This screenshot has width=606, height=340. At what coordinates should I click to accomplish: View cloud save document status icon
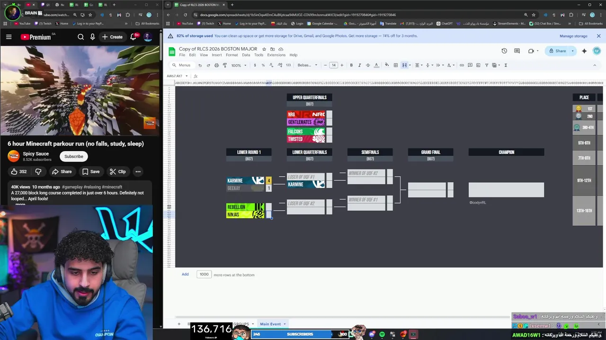click(281, 49)
